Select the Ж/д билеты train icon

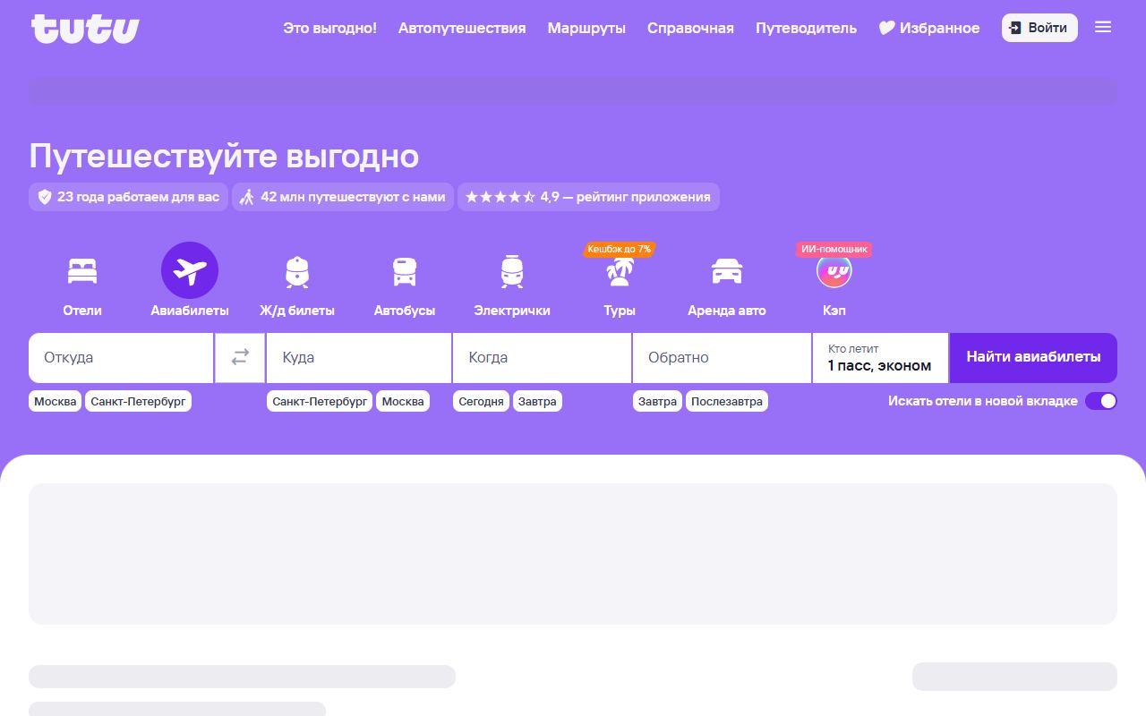click(297, 271)
